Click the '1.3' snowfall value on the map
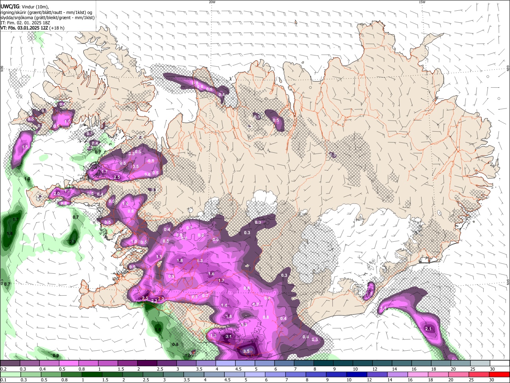This screenshot has height=383, width=510. tap(200, 261)
